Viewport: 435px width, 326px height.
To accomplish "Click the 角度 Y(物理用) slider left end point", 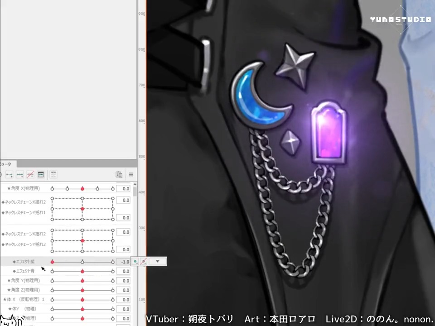I will pyautogui.click(x=52, y=281).
